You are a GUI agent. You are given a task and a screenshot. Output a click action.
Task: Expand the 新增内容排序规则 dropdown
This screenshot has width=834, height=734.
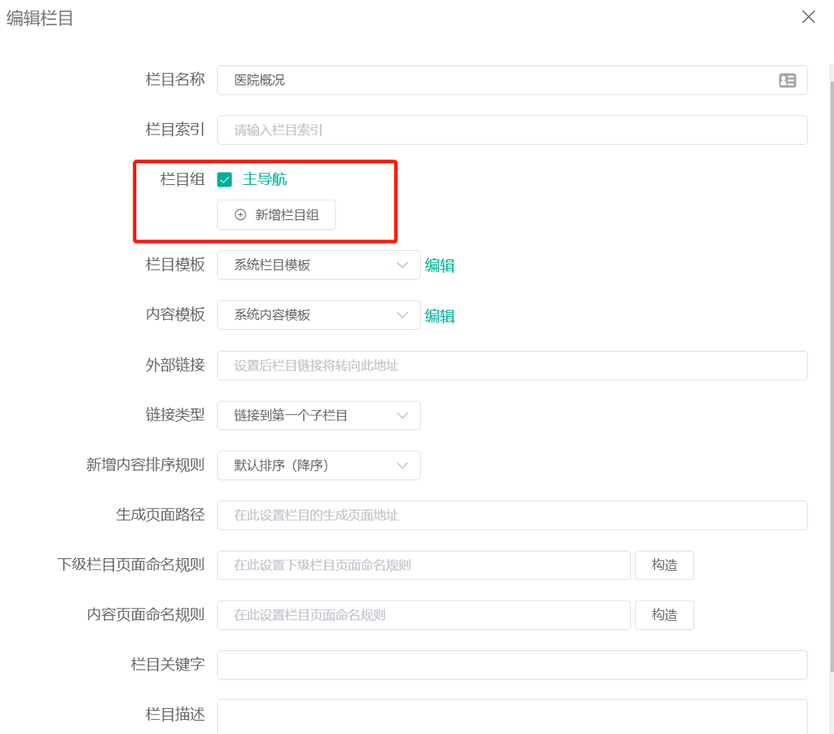point(318,466)
